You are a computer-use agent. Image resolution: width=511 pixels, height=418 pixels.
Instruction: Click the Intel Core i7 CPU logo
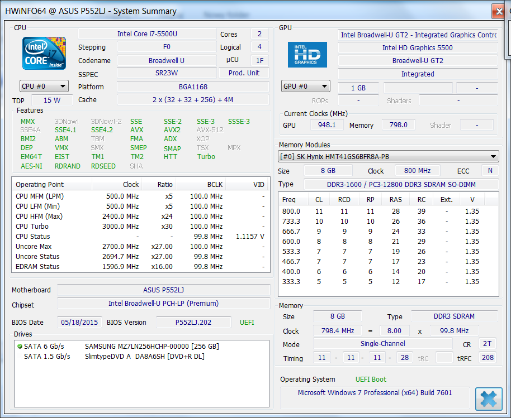coord(44,54)
